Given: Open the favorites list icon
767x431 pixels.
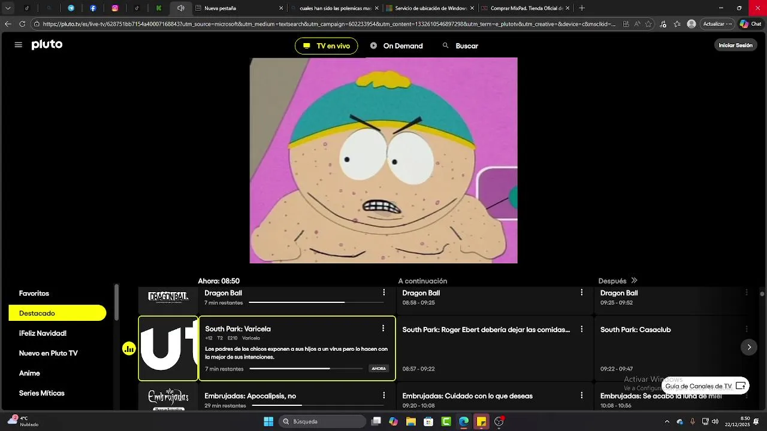Looking at the screenshot, I should tap(677, 24).
